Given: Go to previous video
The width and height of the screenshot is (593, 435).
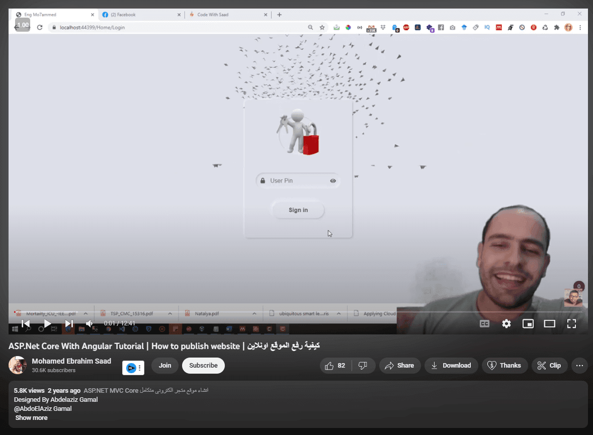Looking at the screenshot, I should pyautogui.click(x=26, y=323).
